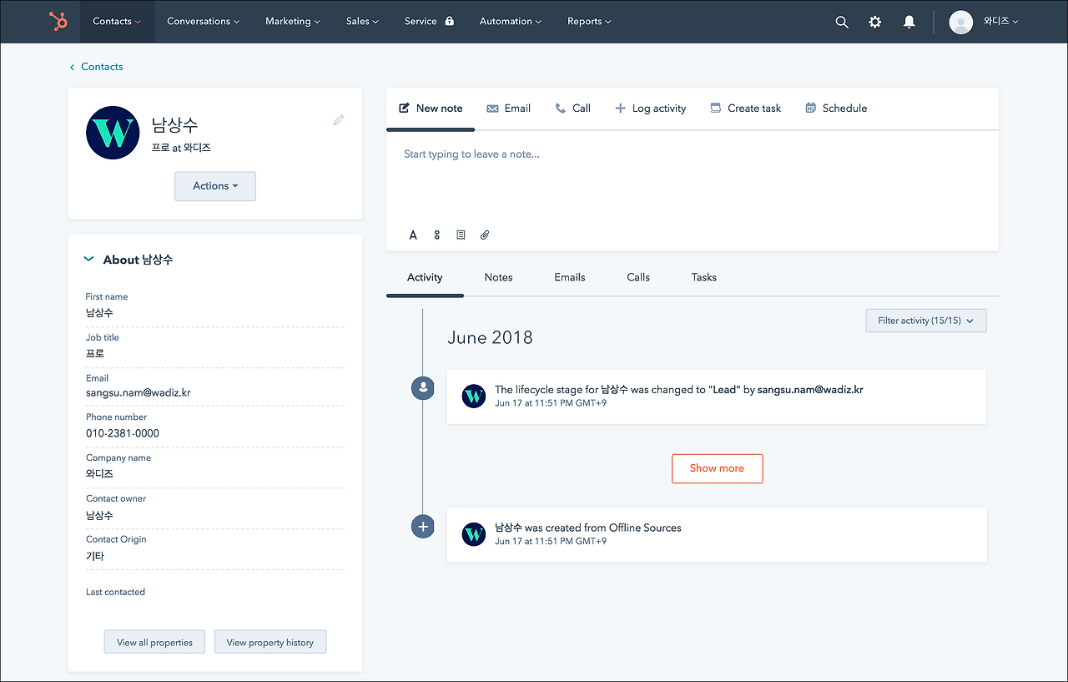Click the text formatting A icon
This screenshot has height=682, width=1068.
tap(413, 235)
